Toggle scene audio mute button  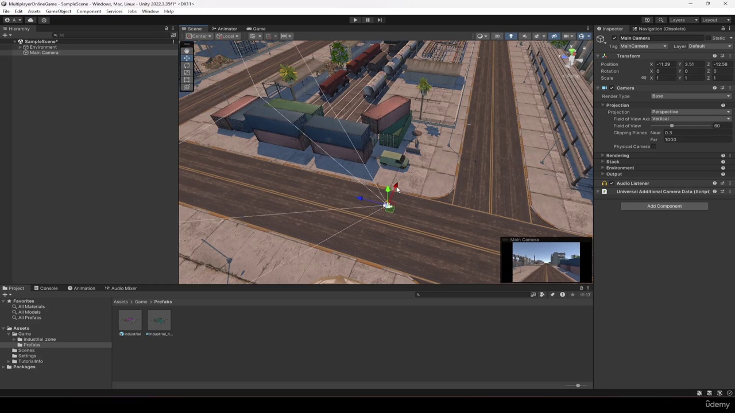point(524,36)
